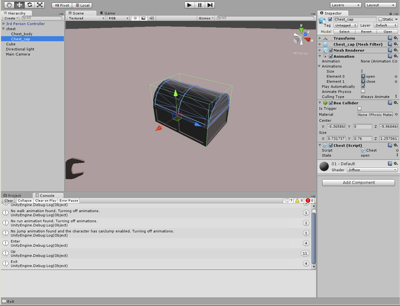Switch to the Project tab
This screenshot has height=306, width=400.
tap(12, 195)
